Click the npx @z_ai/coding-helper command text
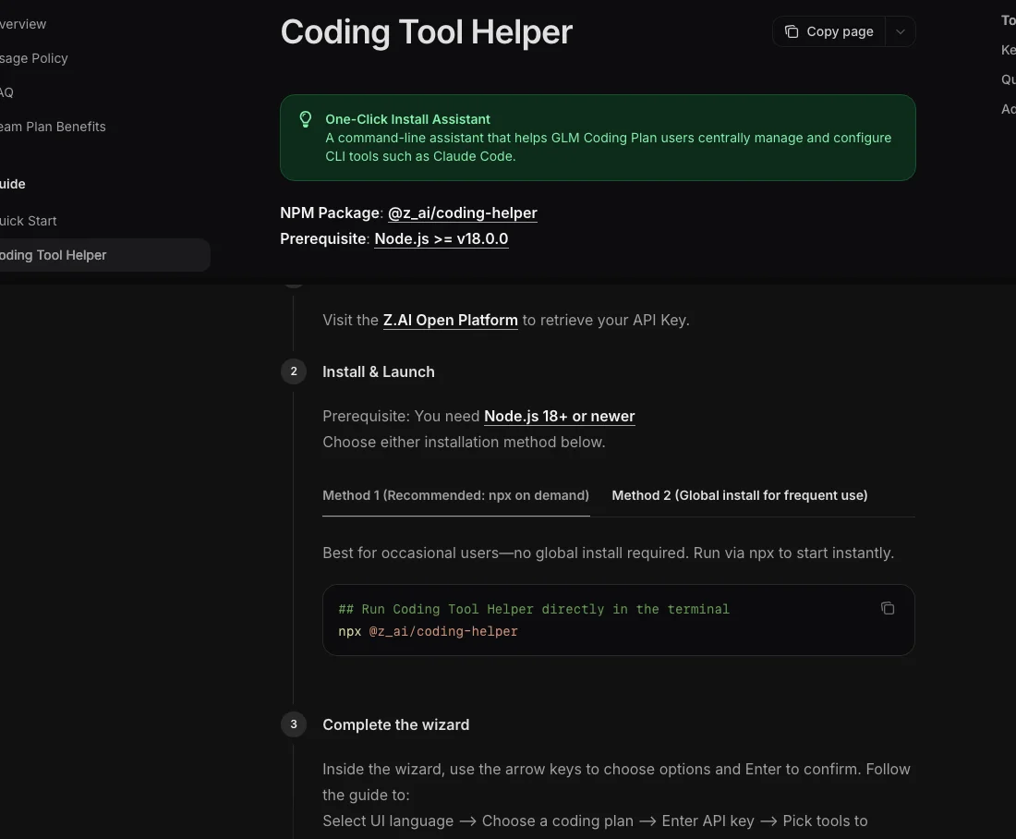Image resolution: width=1016 pixels, height=839 pixels. pos(428,631)
